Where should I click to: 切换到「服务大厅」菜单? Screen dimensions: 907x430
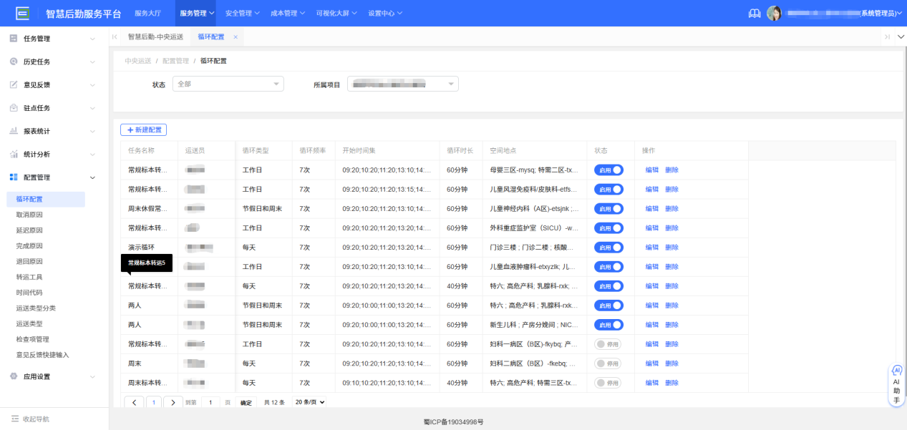coord(148,12)
